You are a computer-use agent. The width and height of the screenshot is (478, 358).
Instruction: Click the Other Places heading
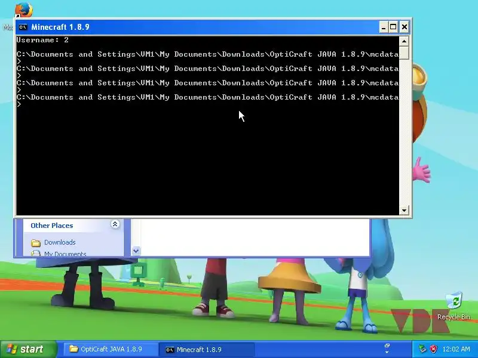[x=52, y=226]
